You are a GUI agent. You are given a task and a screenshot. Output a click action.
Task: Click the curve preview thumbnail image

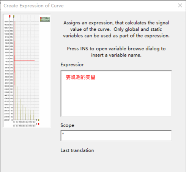click(x=27, y=70)
